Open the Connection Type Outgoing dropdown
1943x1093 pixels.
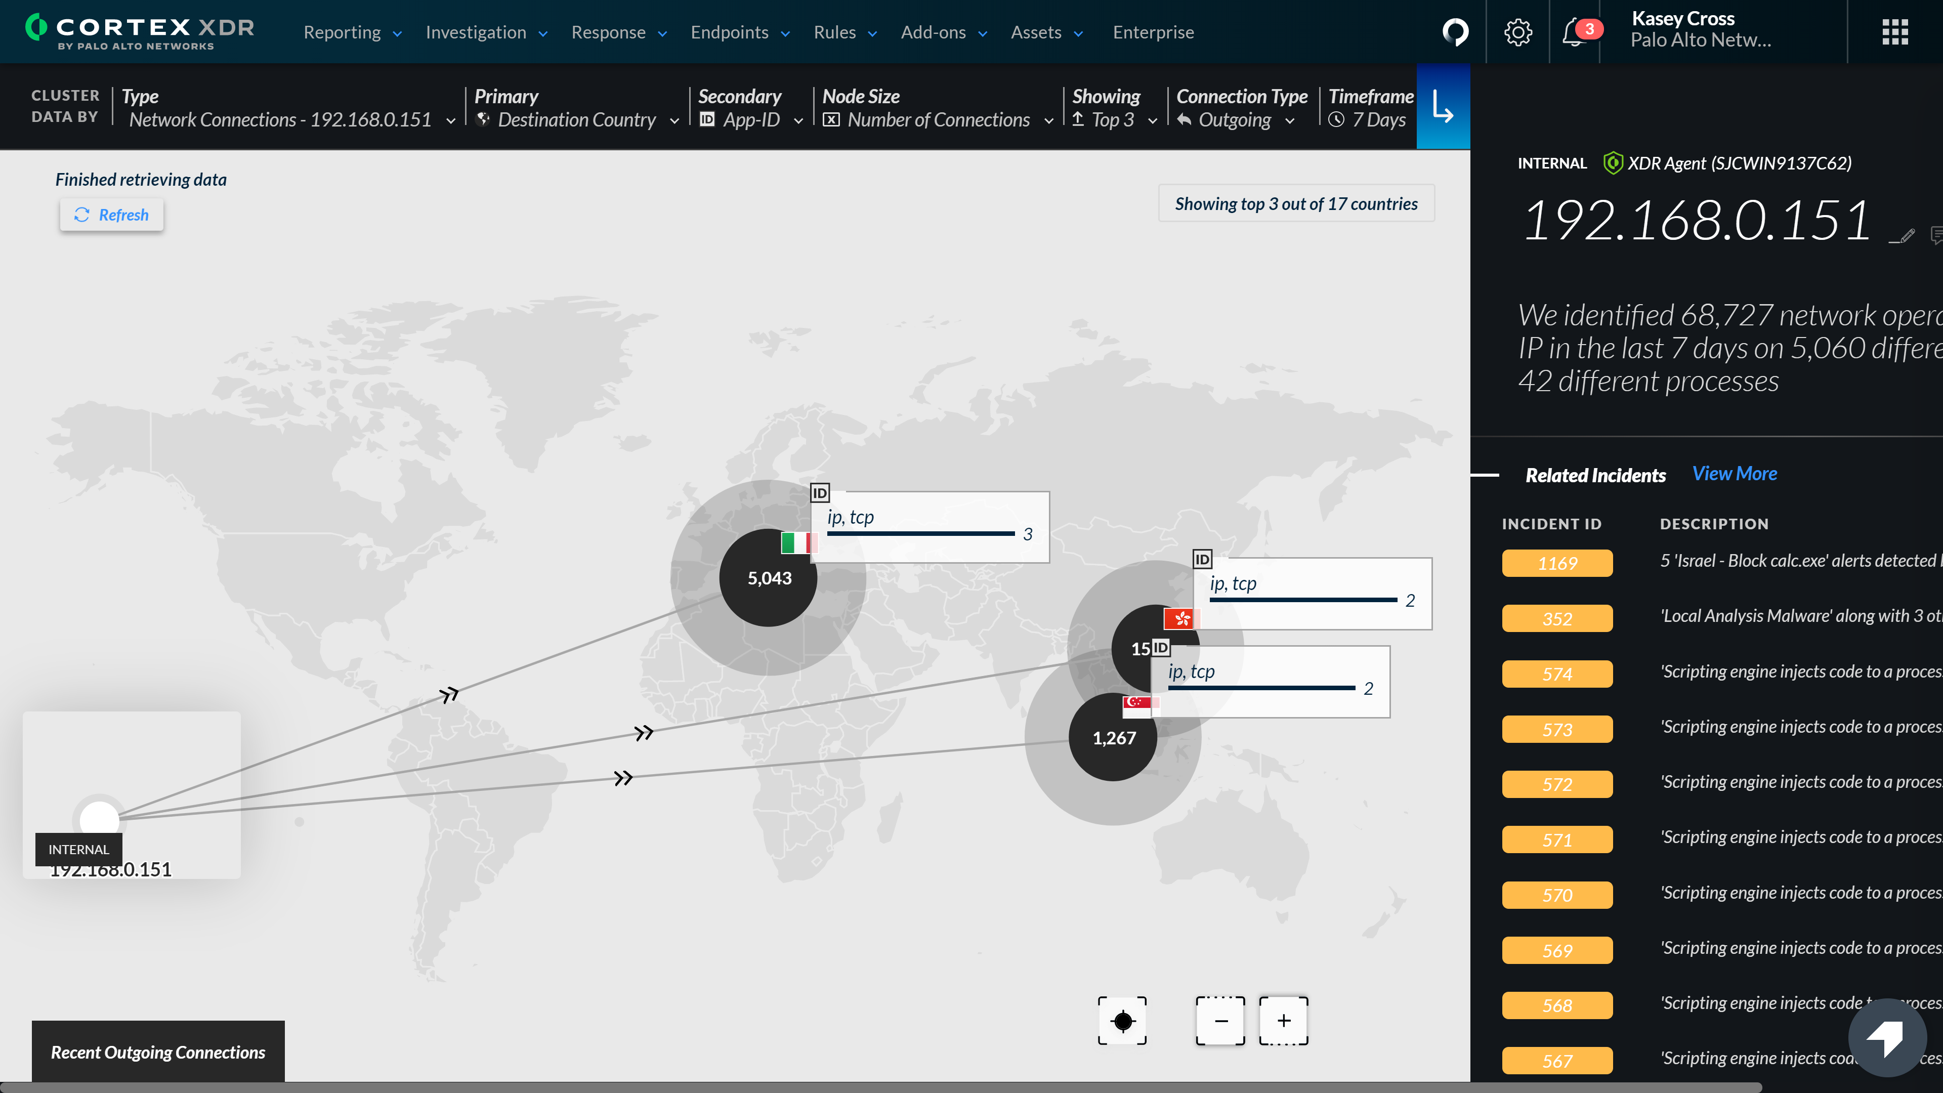click(1237, 120)
